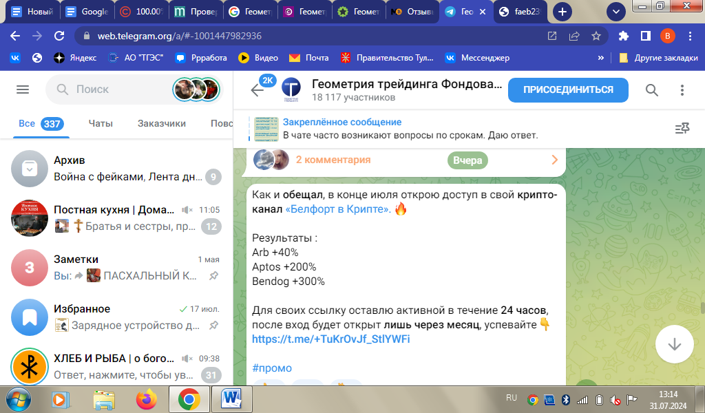
Task: Switch to Отзывы tab
Action: (412, 12)
